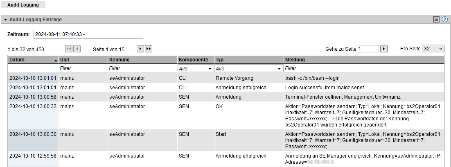Click the Kennung filter field
Screen dimensions: 451x167
pos(142,69)
